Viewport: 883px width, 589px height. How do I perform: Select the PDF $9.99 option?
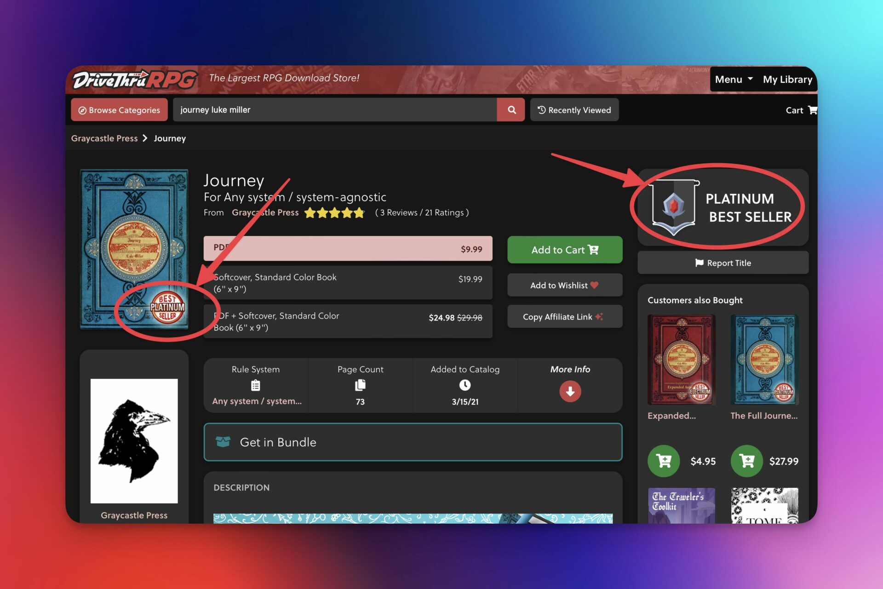click(348, 249)
